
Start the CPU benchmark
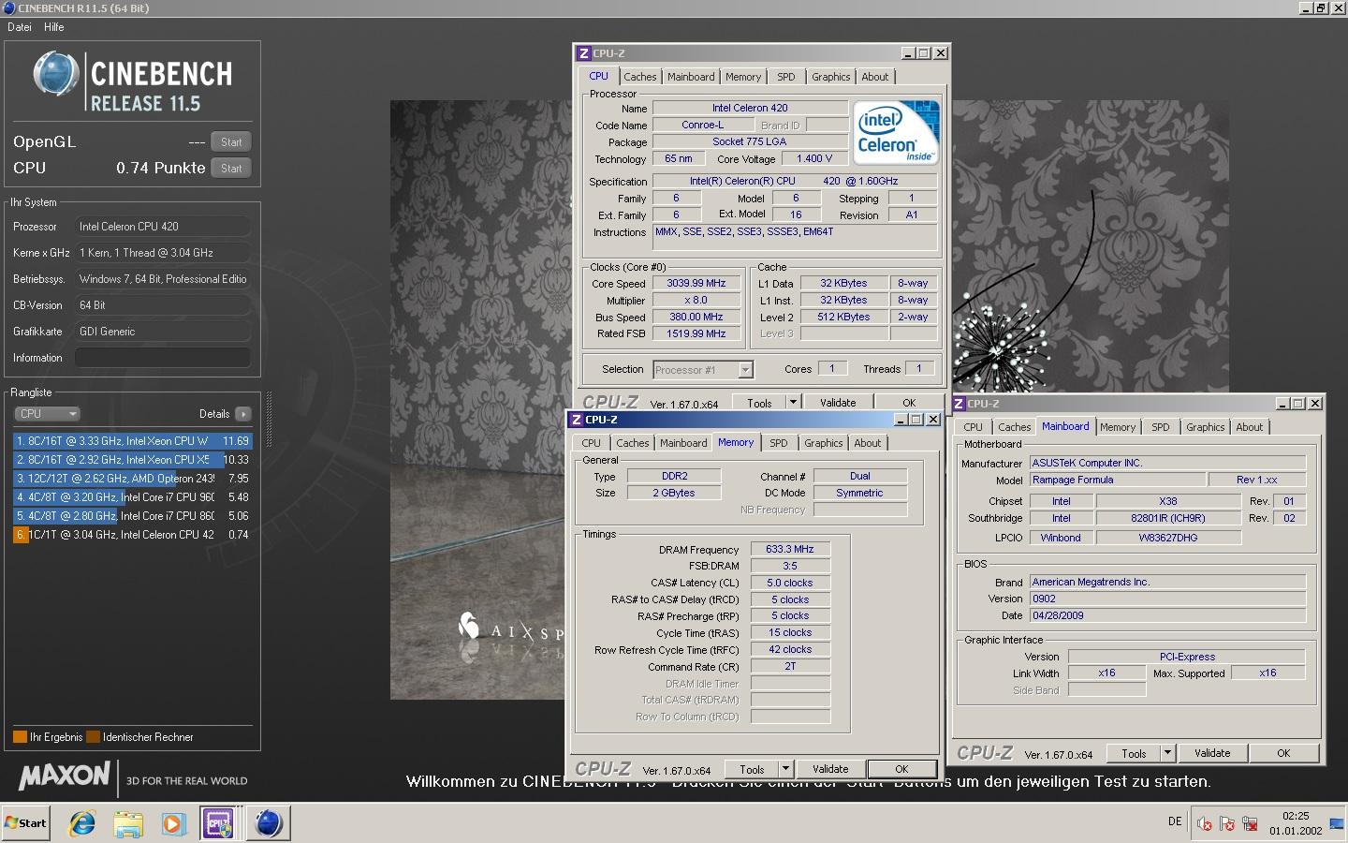click(x=231, y=169)
